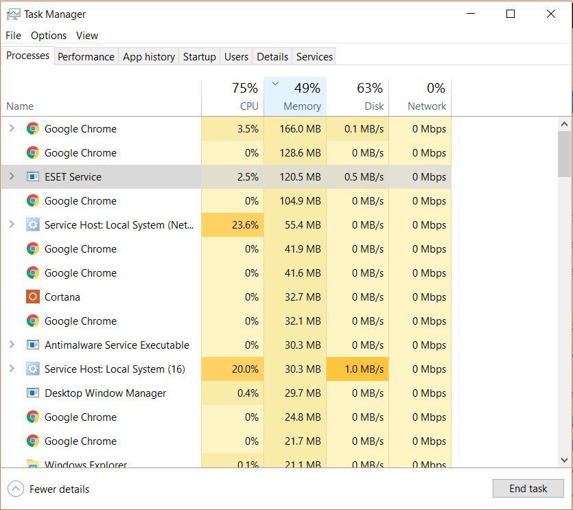Click Chrome icon in the 32.1 MB row
The height and width of the screenshot is (510, 573).
(33, 321)
